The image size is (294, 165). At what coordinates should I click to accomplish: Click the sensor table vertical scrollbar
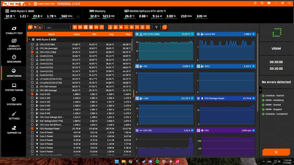coord(132,45)
